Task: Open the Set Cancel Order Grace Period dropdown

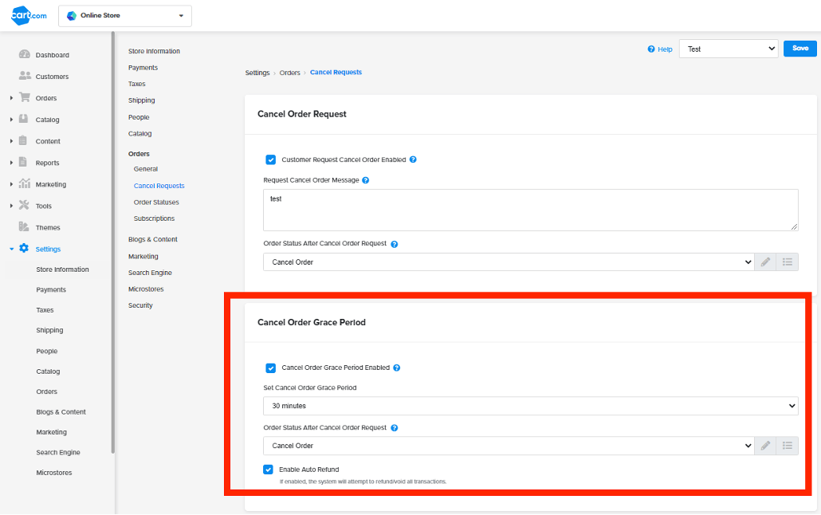Action: [531, 406]
